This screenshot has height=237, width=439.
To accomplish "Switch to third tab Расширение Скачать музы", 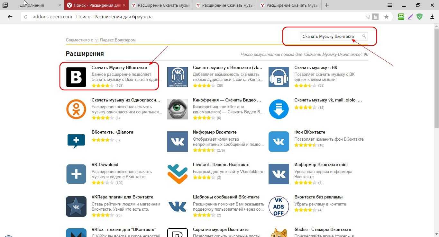I will 161,5.
